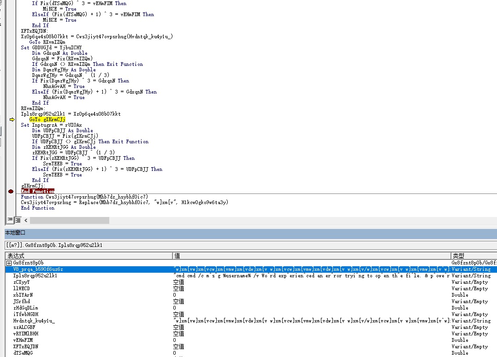Select the iTfwbHGDH variable row
Viewport: 497px width, 357px height.
click(251, 314)
